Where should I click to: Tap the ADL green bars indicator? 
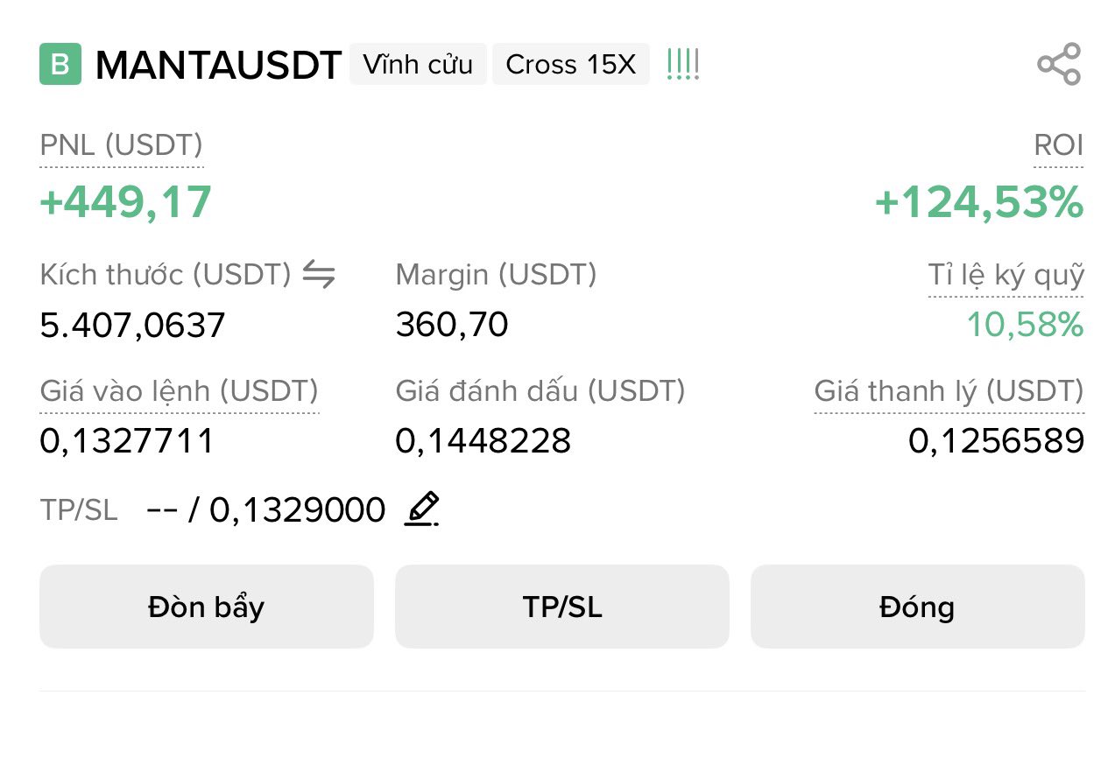[x=682, y=64]
